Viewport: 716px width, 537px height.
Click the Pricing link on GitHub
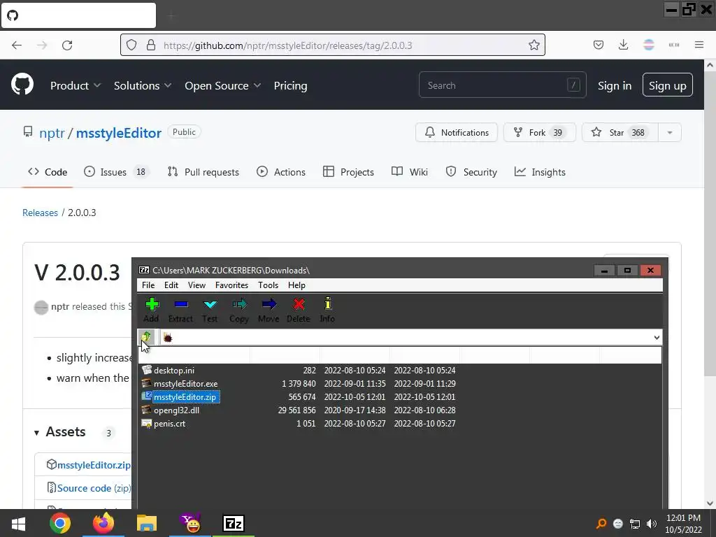[290, 85]
